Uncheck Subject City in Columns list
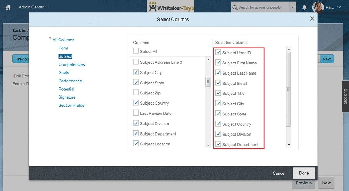Viewport: 349px width, 191px height. [x=136, y=72]
